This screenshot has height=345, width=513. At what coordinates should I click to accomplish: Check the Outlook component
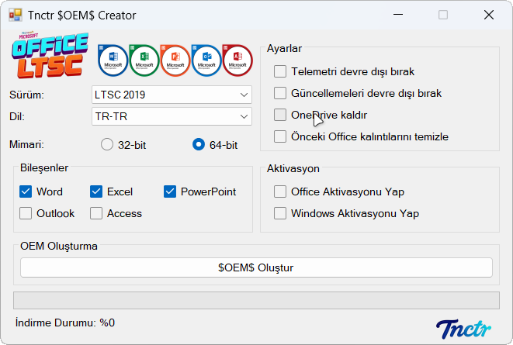[x=26, y=213]
